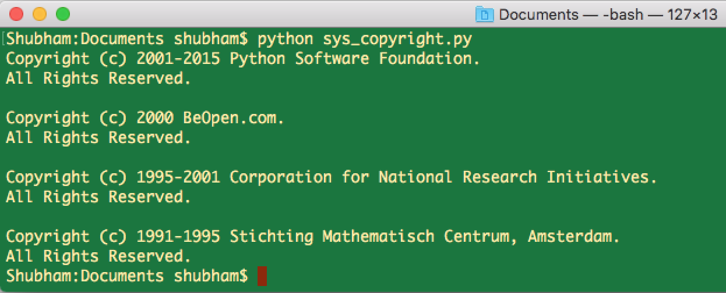
Task: Click 'All Rights Reserved.' below the Corporation line
Action: pyautogui.click(x=98, y=197)
